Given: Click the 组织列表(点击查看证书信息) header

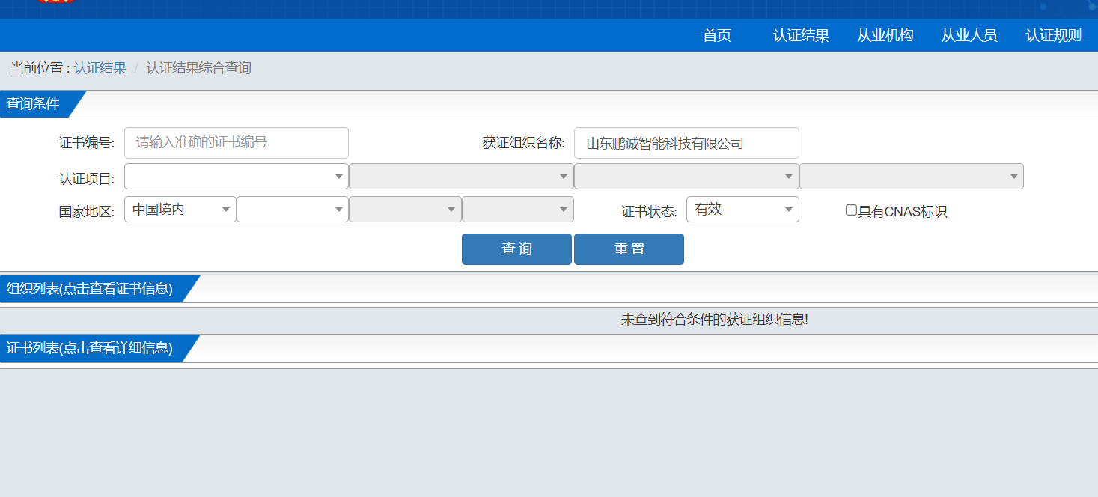Looking at the screenshot, I should [90, 289].
